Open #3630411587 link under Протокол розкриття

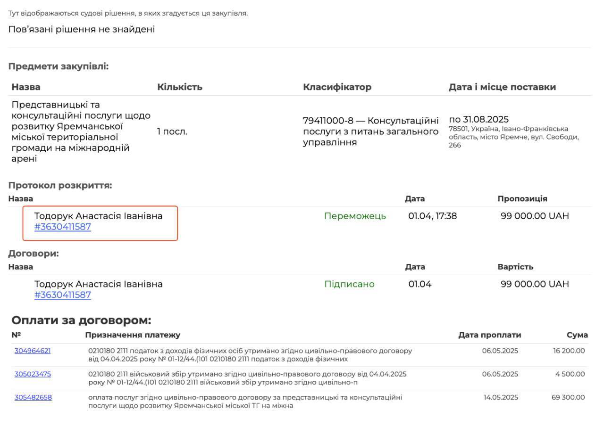click(62, 227)
